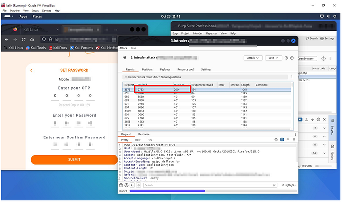Open the Kali Docs bookmark

pos(58,48)
